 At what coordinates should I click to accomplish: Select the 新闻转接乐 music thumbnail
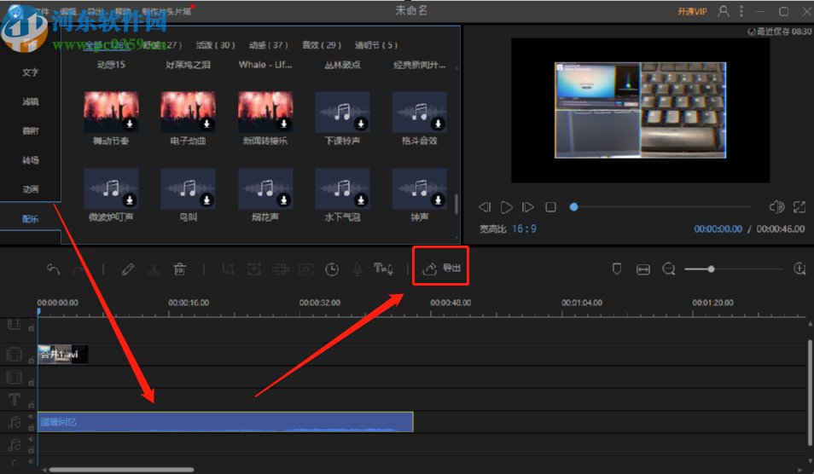pyautogui.click(x=265, y=112)
